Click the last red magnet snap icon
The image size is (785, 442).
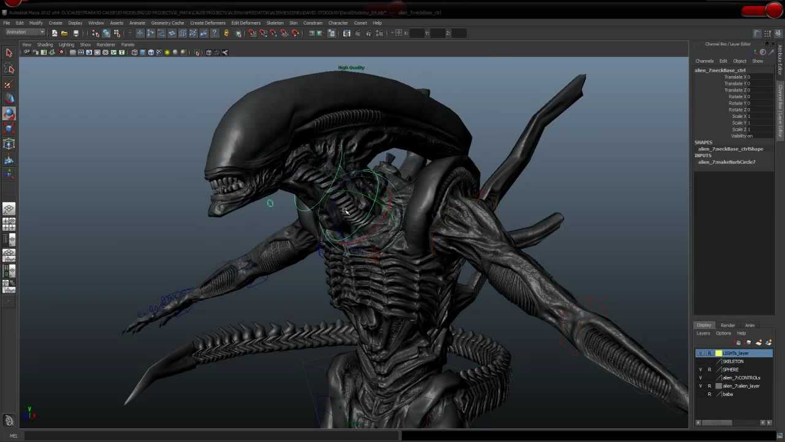tap(295, 33)
